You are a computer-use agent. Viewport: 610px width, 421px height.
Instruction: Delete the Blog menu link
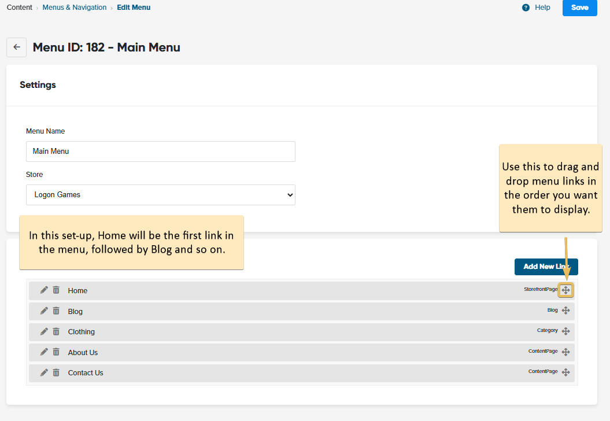[56, 311]
